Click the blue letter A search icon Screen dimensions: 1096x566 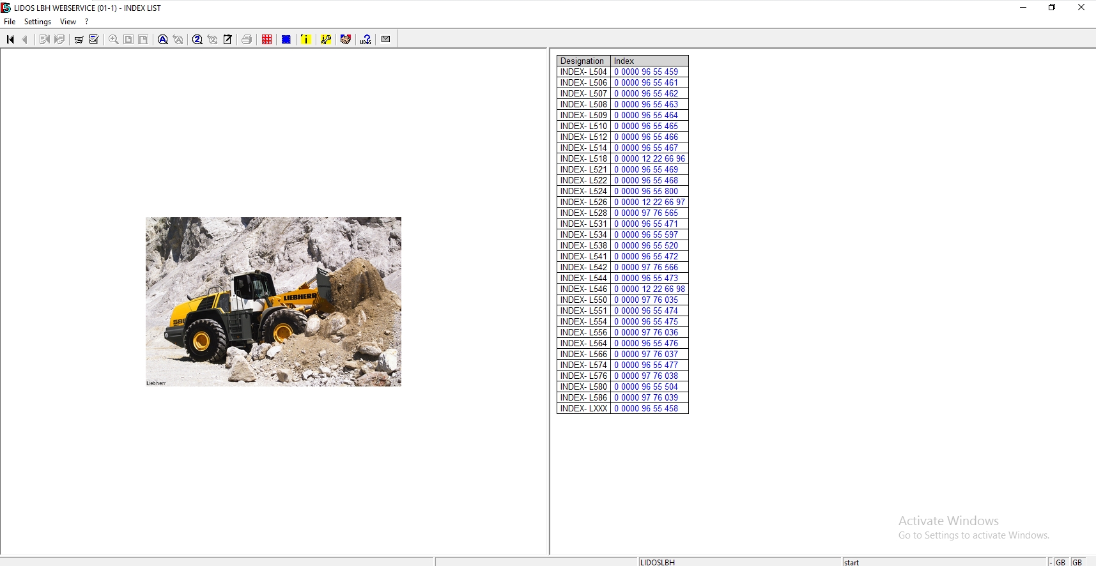[x=163, y=40]
